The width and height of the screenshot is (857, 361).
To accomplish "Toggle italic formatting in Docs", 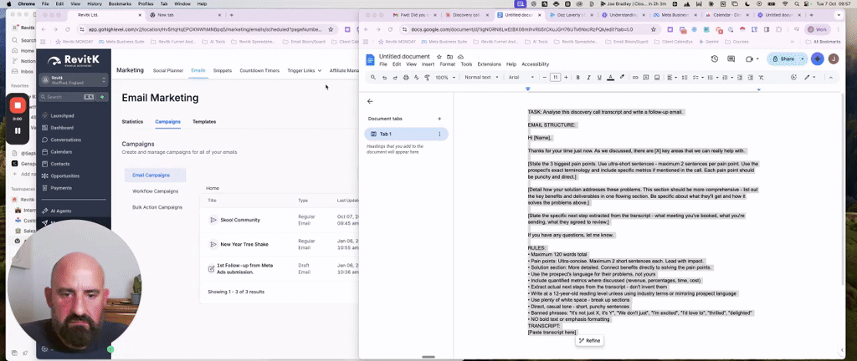I will point(588,78).
